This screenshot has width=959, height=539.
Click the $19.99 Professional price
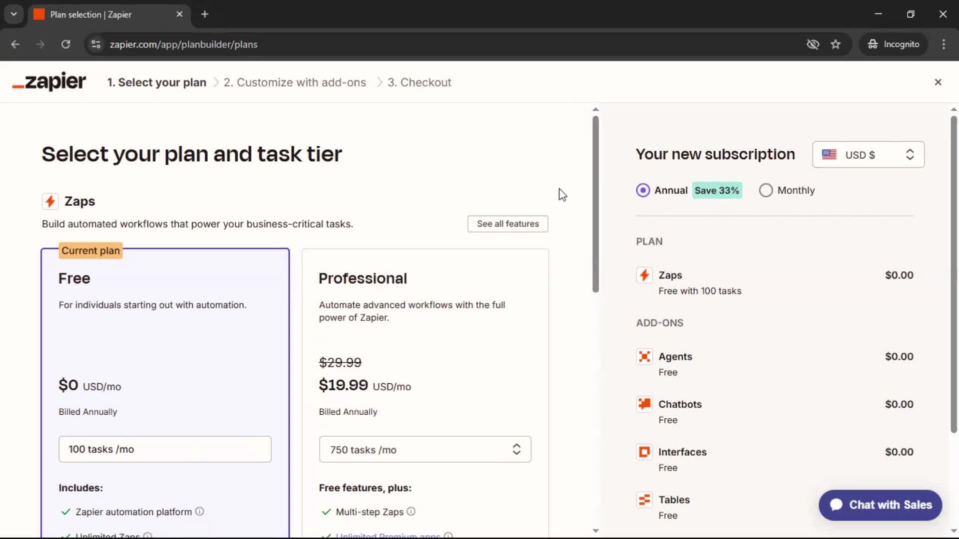tap(343, 385)
